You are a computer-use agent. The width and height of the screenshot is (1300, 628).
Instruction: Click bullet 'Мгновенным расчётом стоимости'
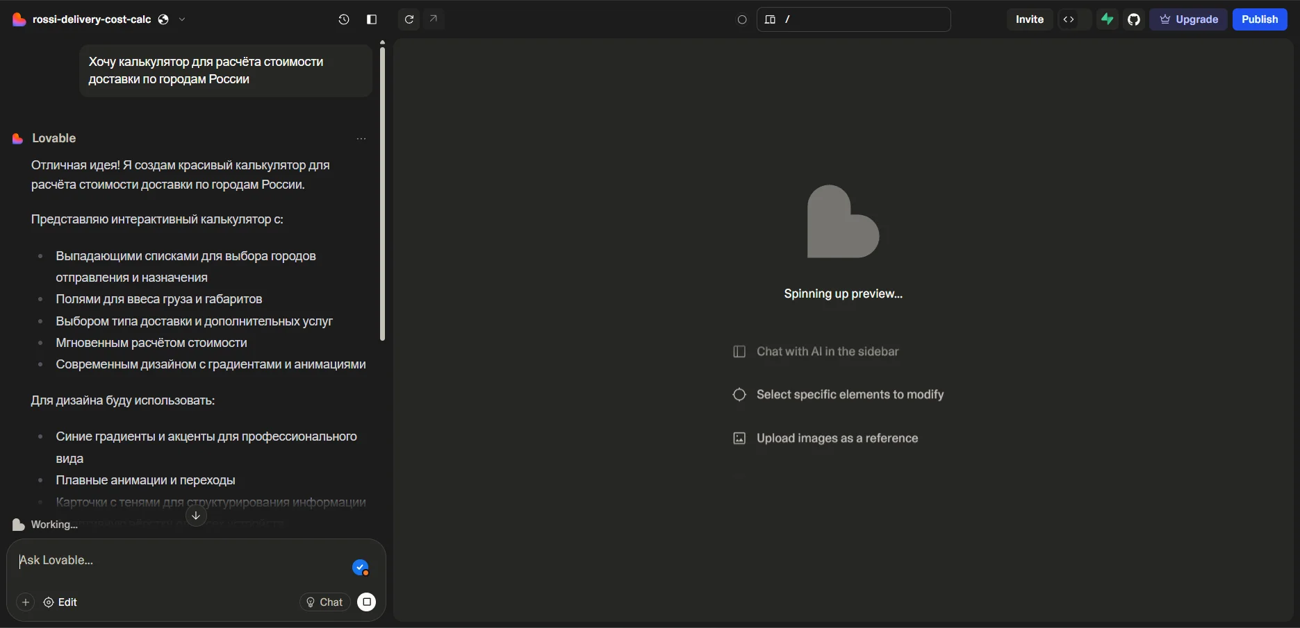pyautogui.click(x=151, y=343)
